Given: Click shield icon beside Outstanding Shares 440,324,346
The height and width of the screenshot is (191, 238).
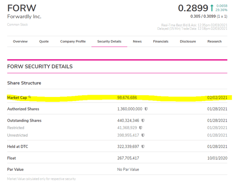Looking at the screenshot, I should pos(143,120).
